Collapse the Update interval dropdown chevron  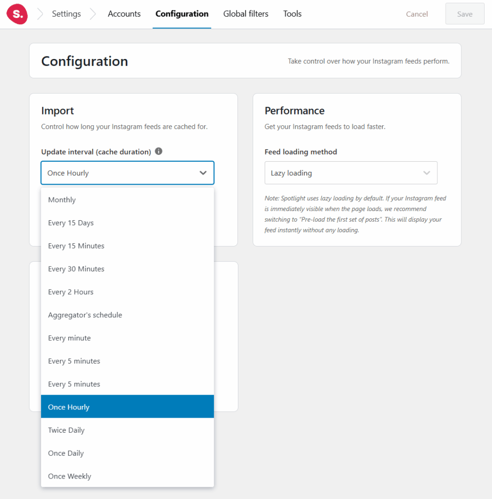[x=203, y=173]
